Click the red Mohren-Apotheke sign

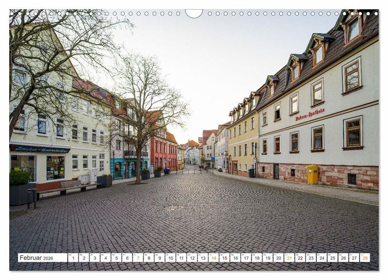(x=310, y=115)
